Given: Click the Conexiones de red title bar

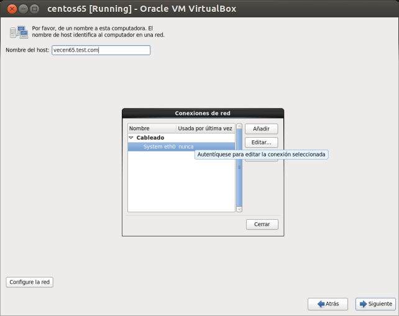Looking at the screenshot, I should tap(203, 113).
